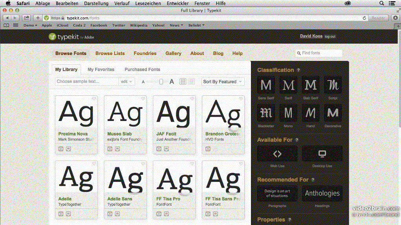Viewport: 401px width, 225px height.
Task: Click the Typekit logo
Action: pyautogui.click(x=71, y=37)
